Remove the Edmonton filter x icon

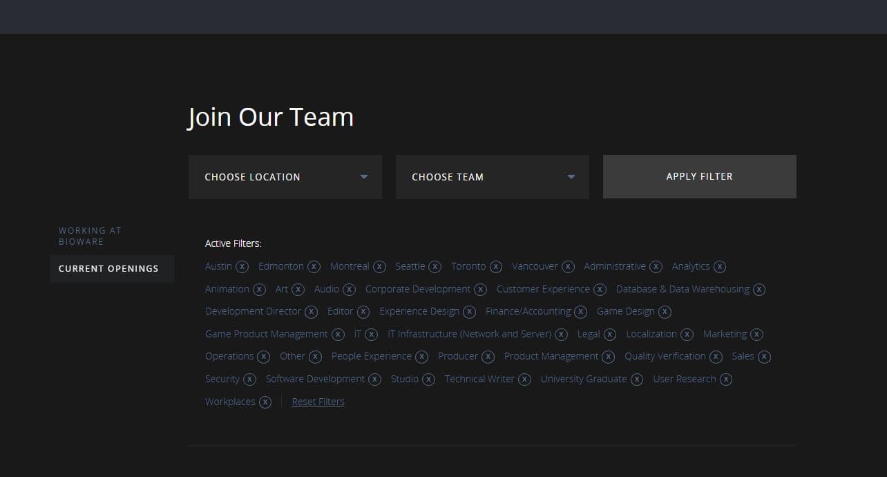click(314, 267)
